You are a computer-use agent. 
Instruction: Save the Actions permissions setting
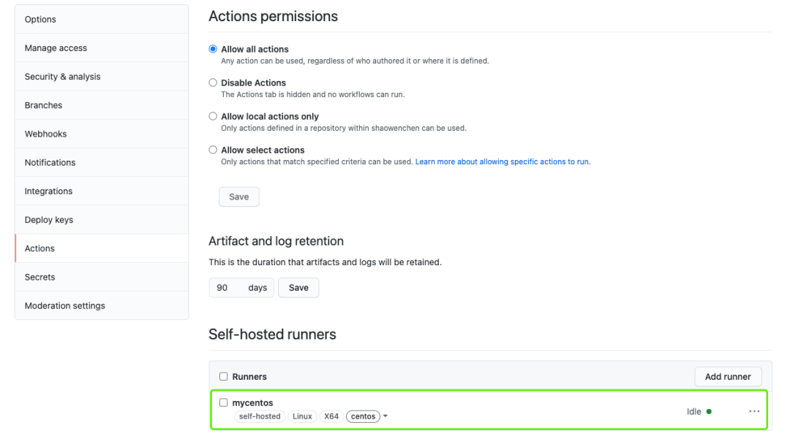pyautogui.click(x=239, y=196)
